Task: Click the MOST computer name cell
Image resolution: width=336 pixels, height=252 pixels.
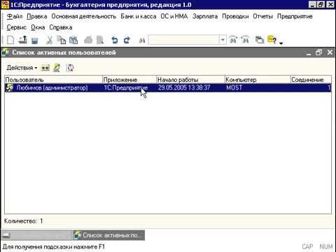Action: coord(258,87)
